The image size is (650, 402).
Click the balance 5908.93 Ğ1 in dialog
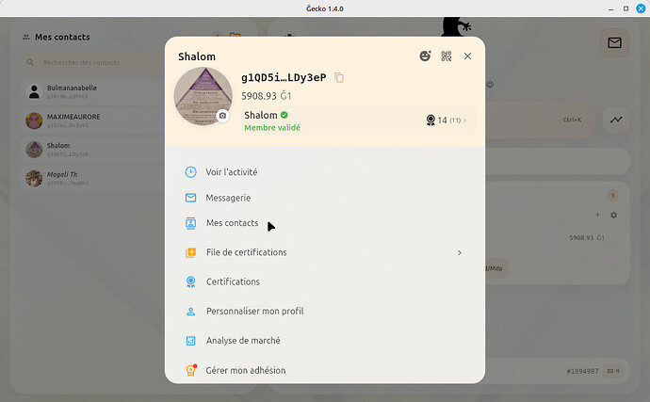click(267, 96)
